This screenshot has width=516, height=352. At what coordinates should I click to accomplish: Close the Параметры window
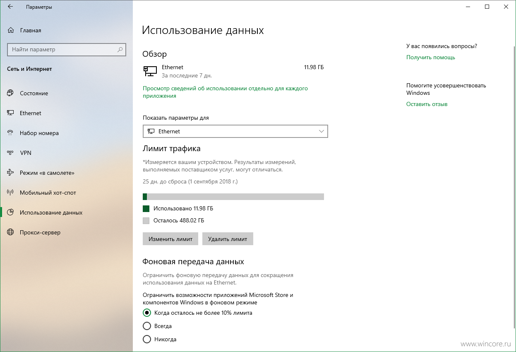coord(506,7)
